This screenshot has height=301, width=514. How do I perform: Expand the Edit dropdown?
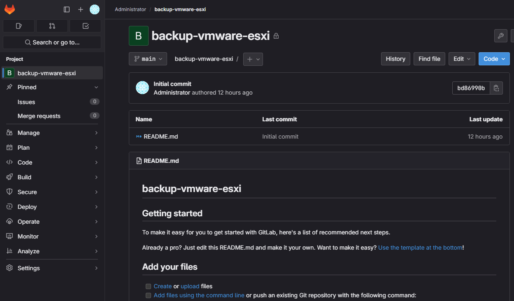462,59
